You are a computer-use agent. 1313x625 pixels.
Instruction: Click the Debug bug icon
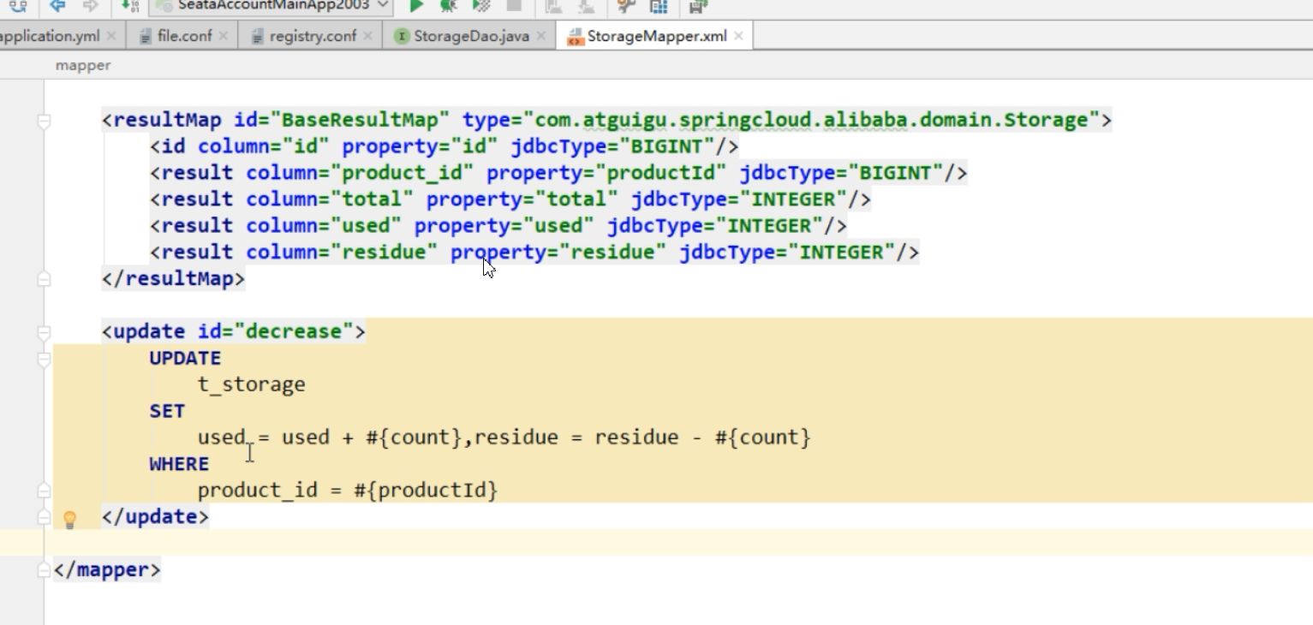[449, 6]
